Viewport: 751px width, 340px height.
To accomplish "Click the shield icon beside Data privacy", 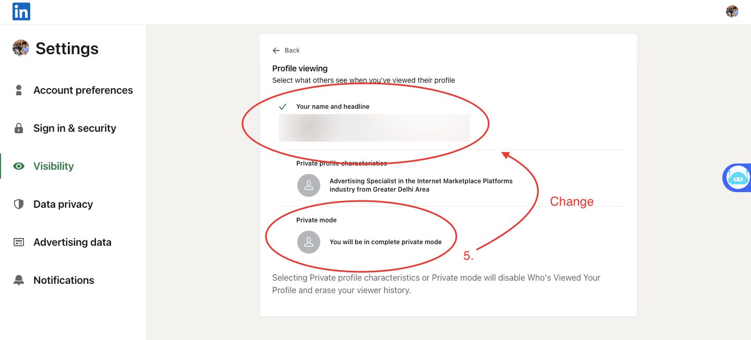I will coord(19,204).
